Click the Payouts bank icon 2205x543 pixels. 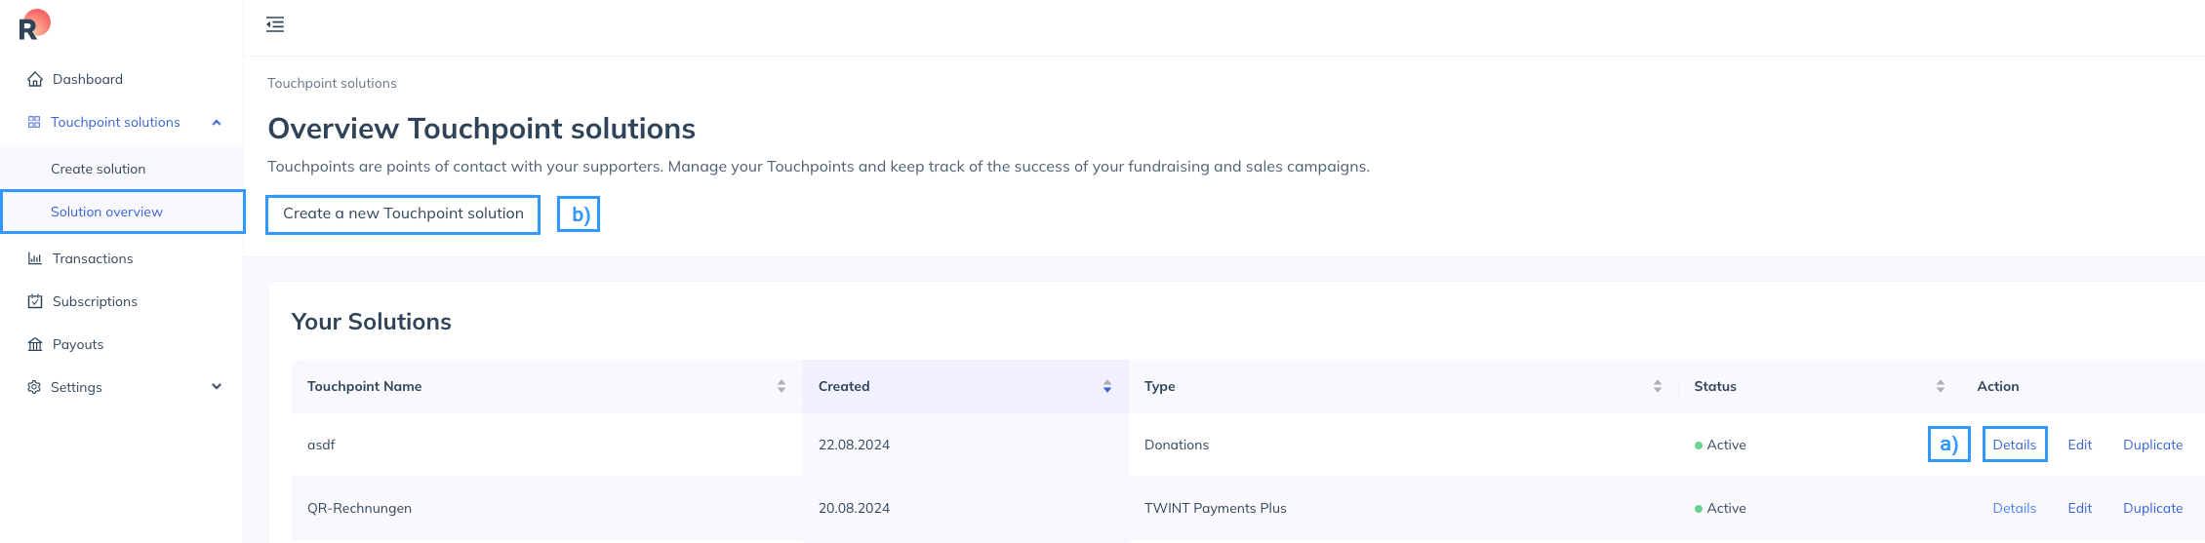(35, 344)
